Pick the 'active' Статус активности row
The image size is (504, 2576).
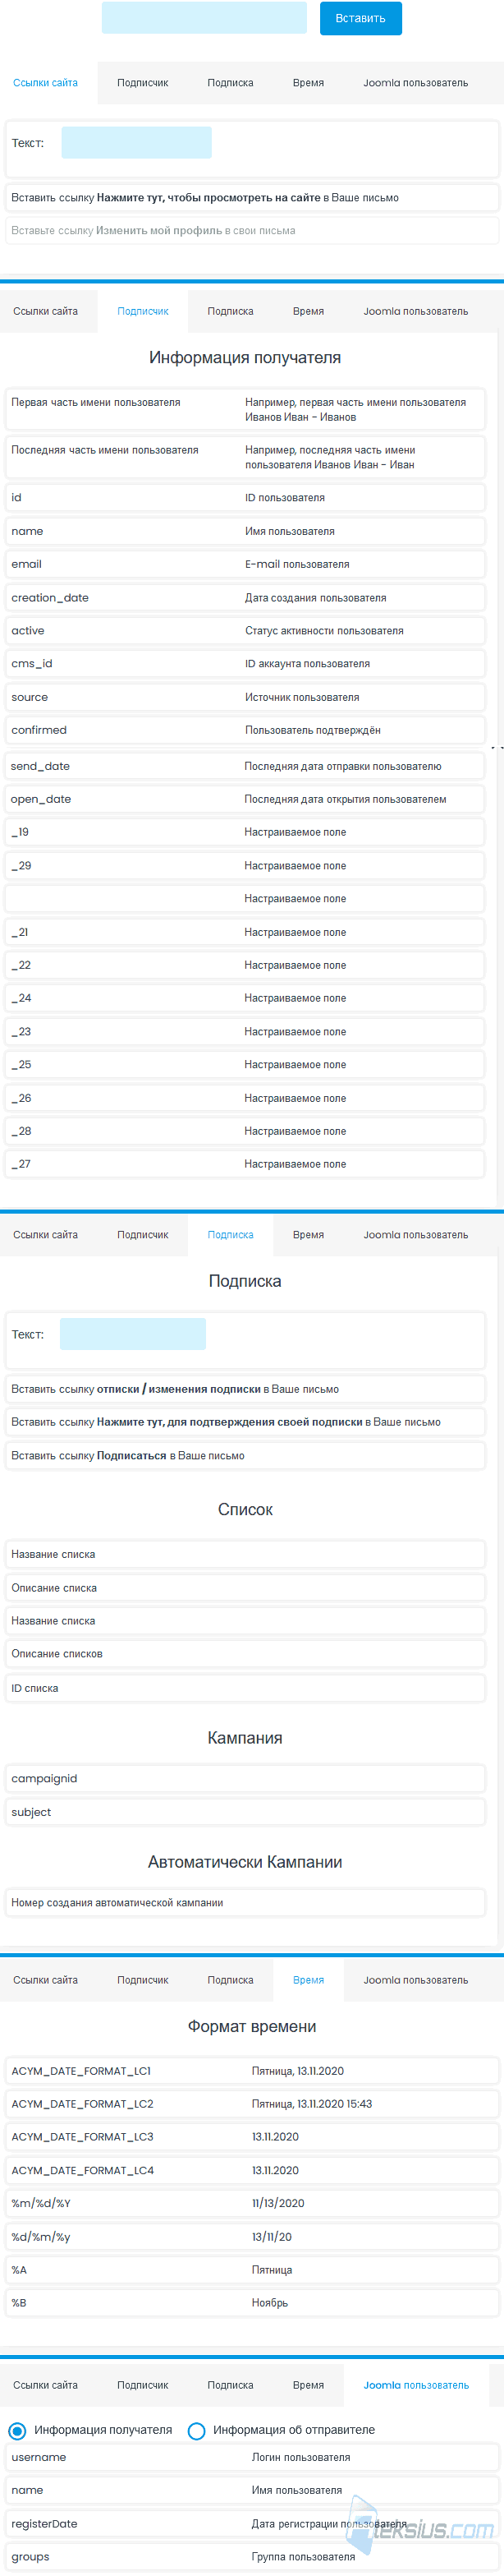tap(245, 631)
